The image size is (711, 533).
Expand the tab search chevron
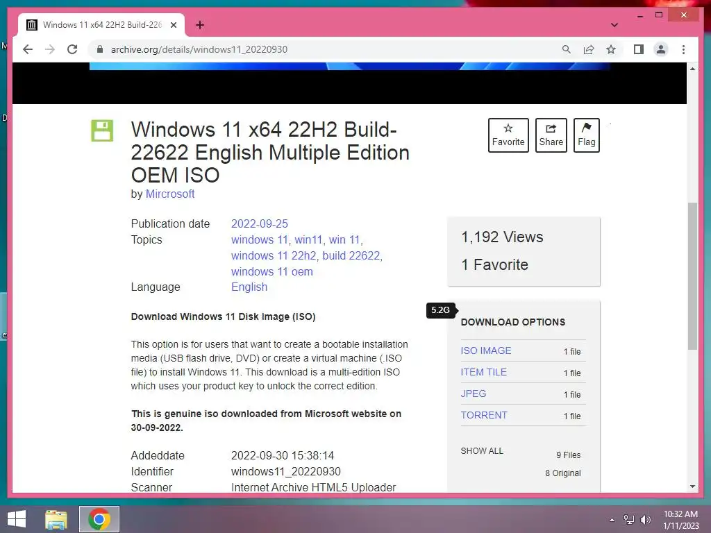[614, 25]
